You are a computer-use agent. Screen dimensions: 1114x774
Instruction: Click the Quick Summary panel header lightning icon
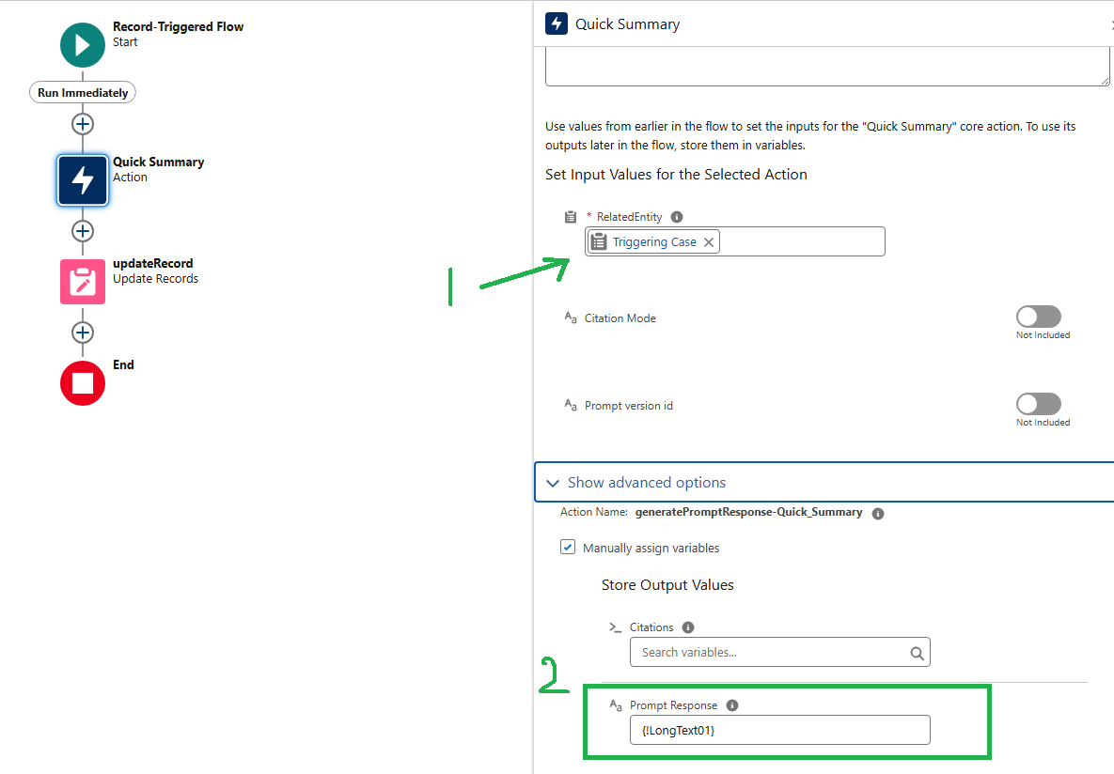pos(557,24)
